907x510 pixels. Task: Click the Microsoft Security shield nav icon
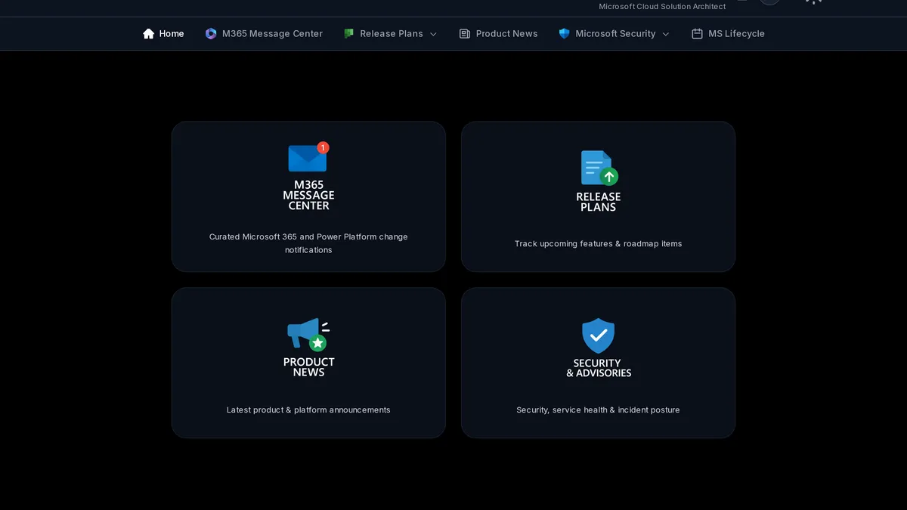coord(564,34)
